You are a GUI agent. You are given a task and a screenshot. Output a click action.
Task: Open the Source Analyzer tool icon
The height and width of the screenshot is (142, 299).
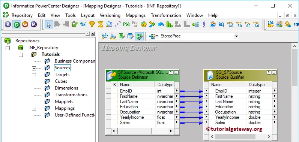coord(105,36)
